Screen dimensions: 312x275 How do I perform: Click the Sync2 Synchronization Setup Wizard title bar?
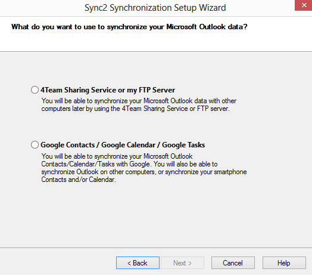155,8
